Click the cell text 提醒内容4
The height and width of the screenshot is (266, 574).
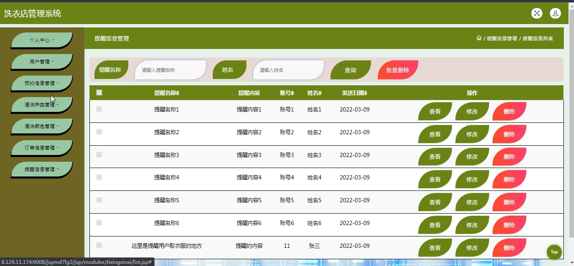(x=249, y=177)
